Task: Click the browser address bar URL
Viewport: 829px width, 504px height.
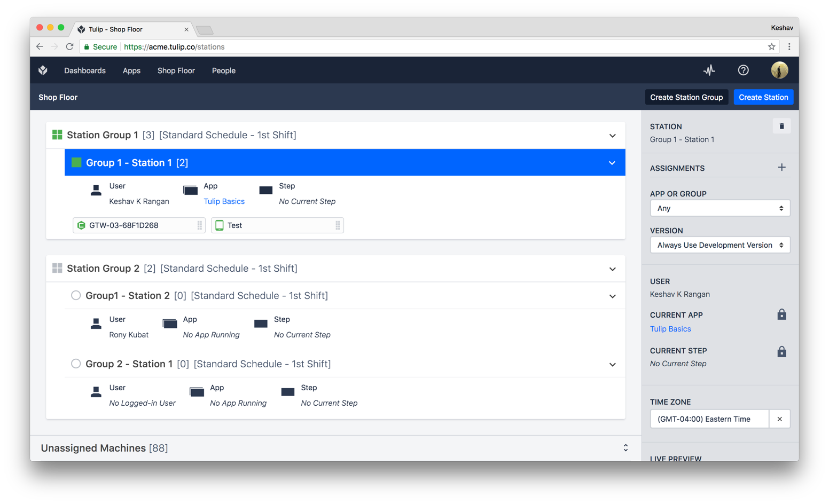Action: pyautogui.click(x=174, y=47)
